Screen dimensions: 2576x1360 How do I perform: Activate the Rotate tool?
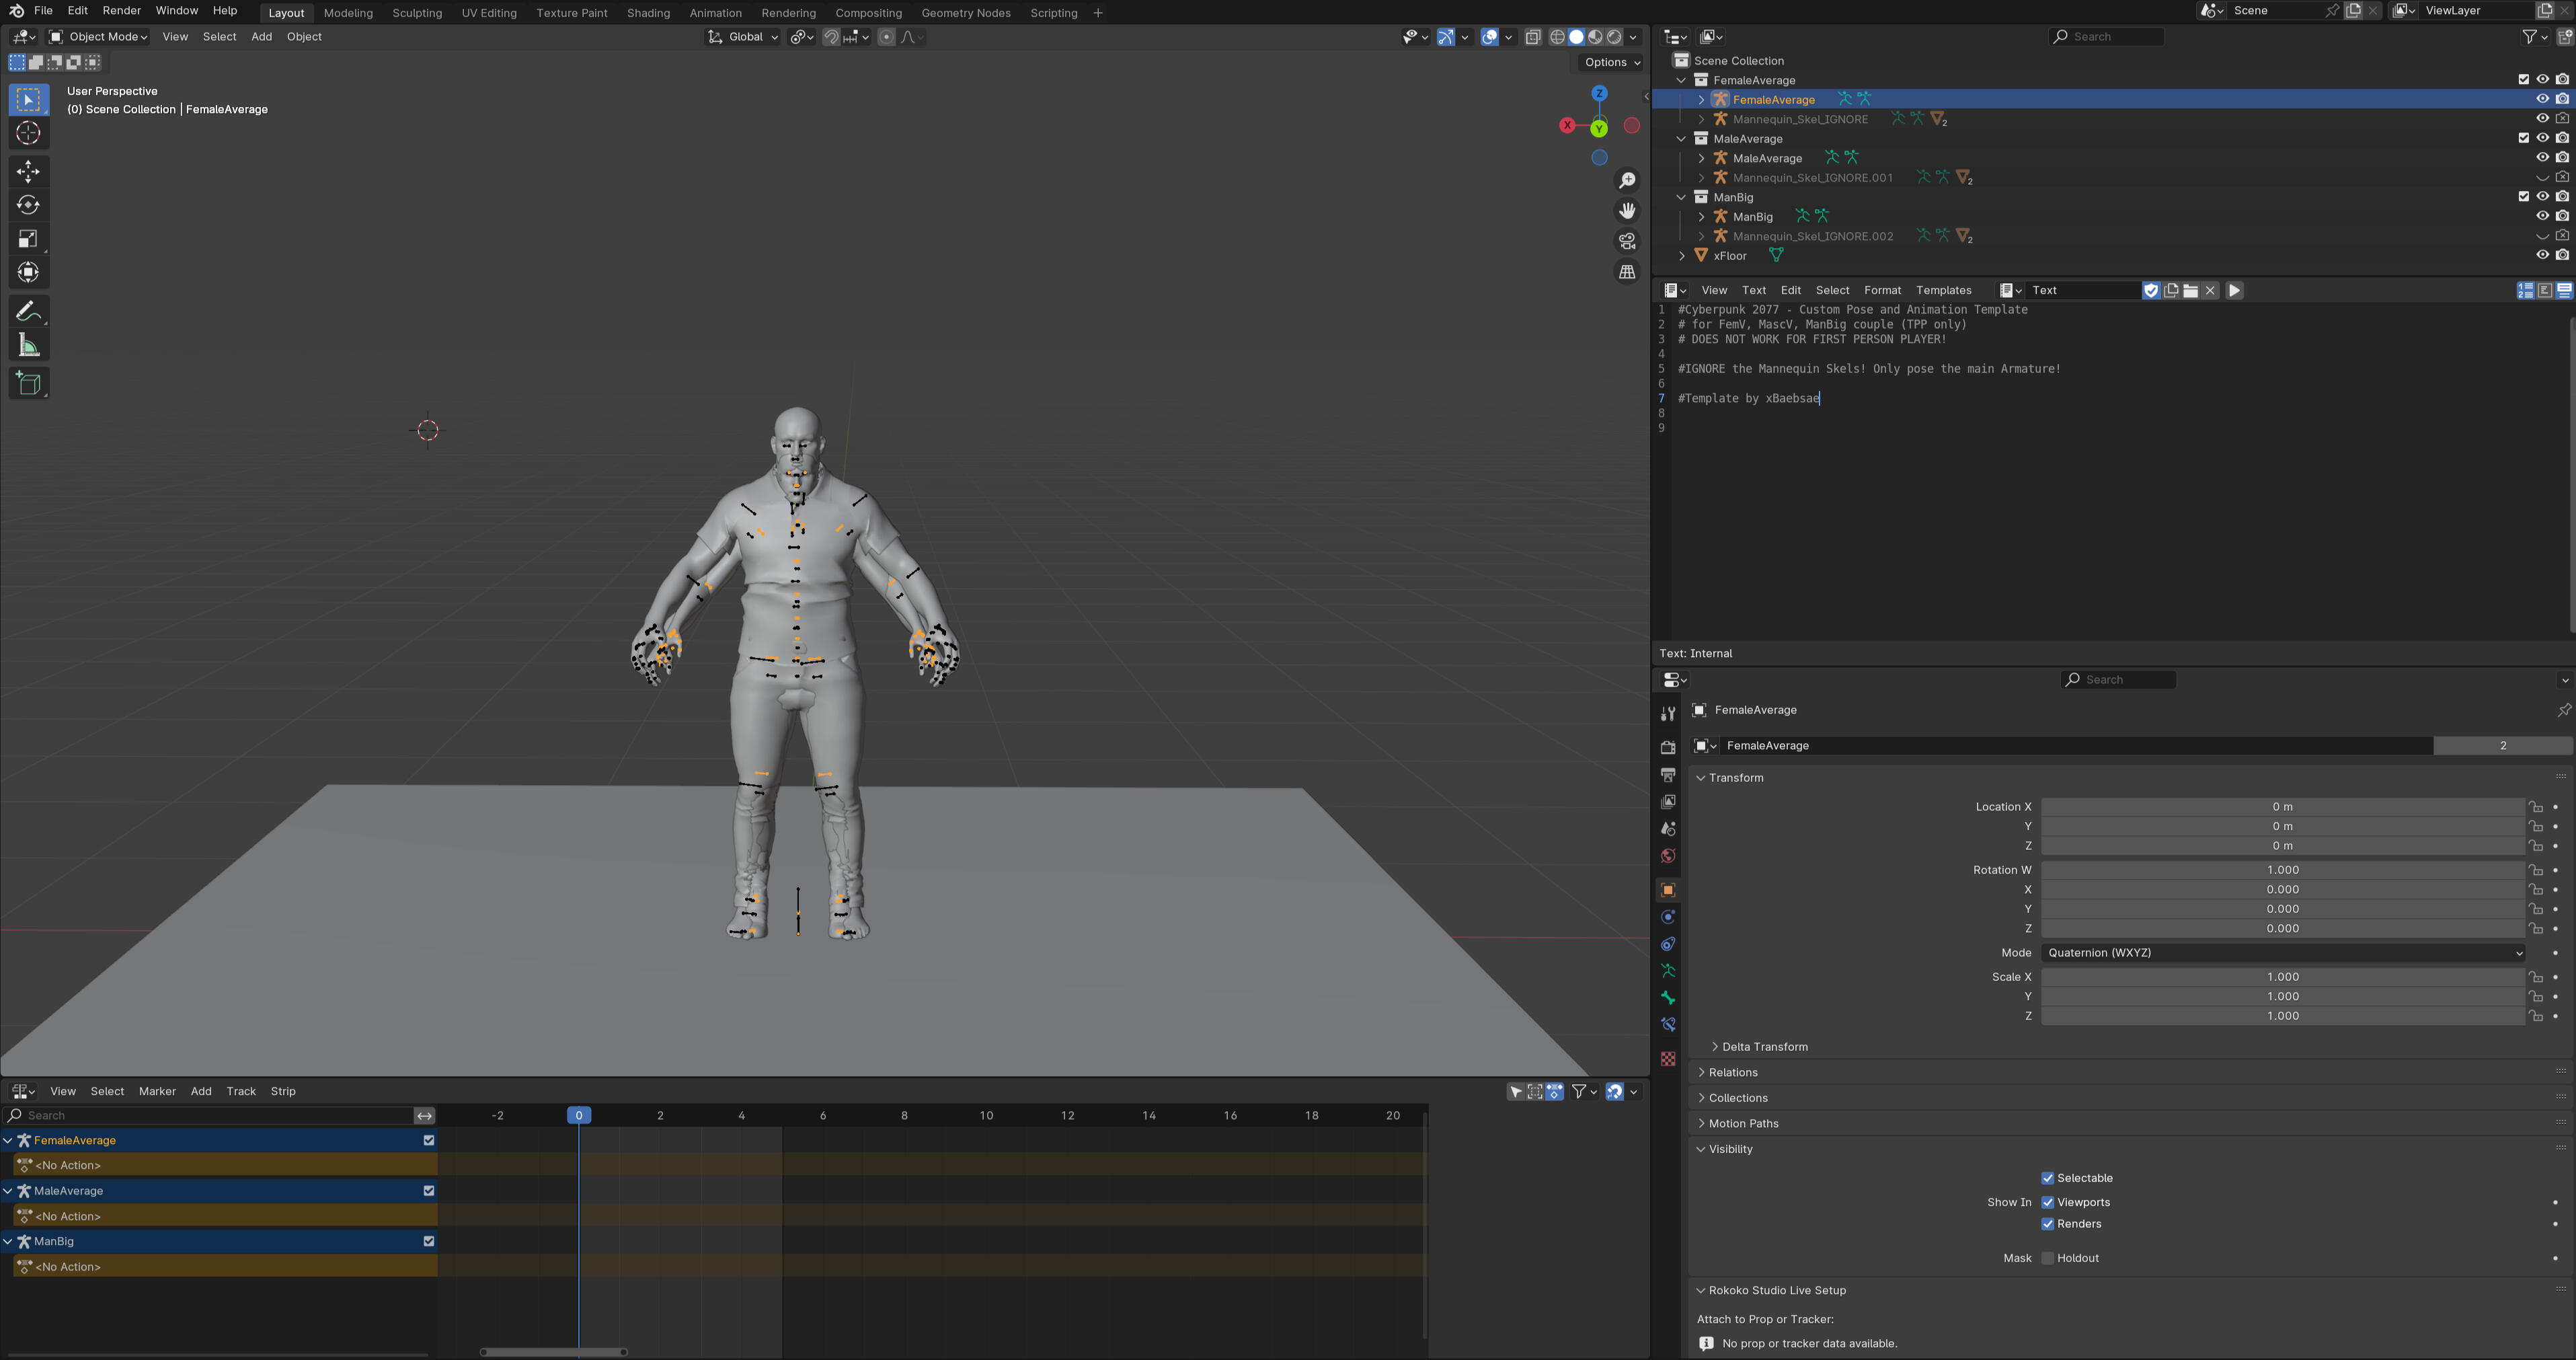(28, 205)
